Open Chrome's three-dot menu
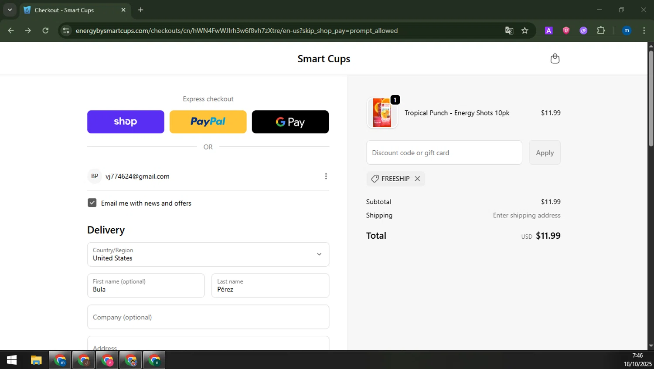This screenshot has height=369, width=654. tap(644, 30)
